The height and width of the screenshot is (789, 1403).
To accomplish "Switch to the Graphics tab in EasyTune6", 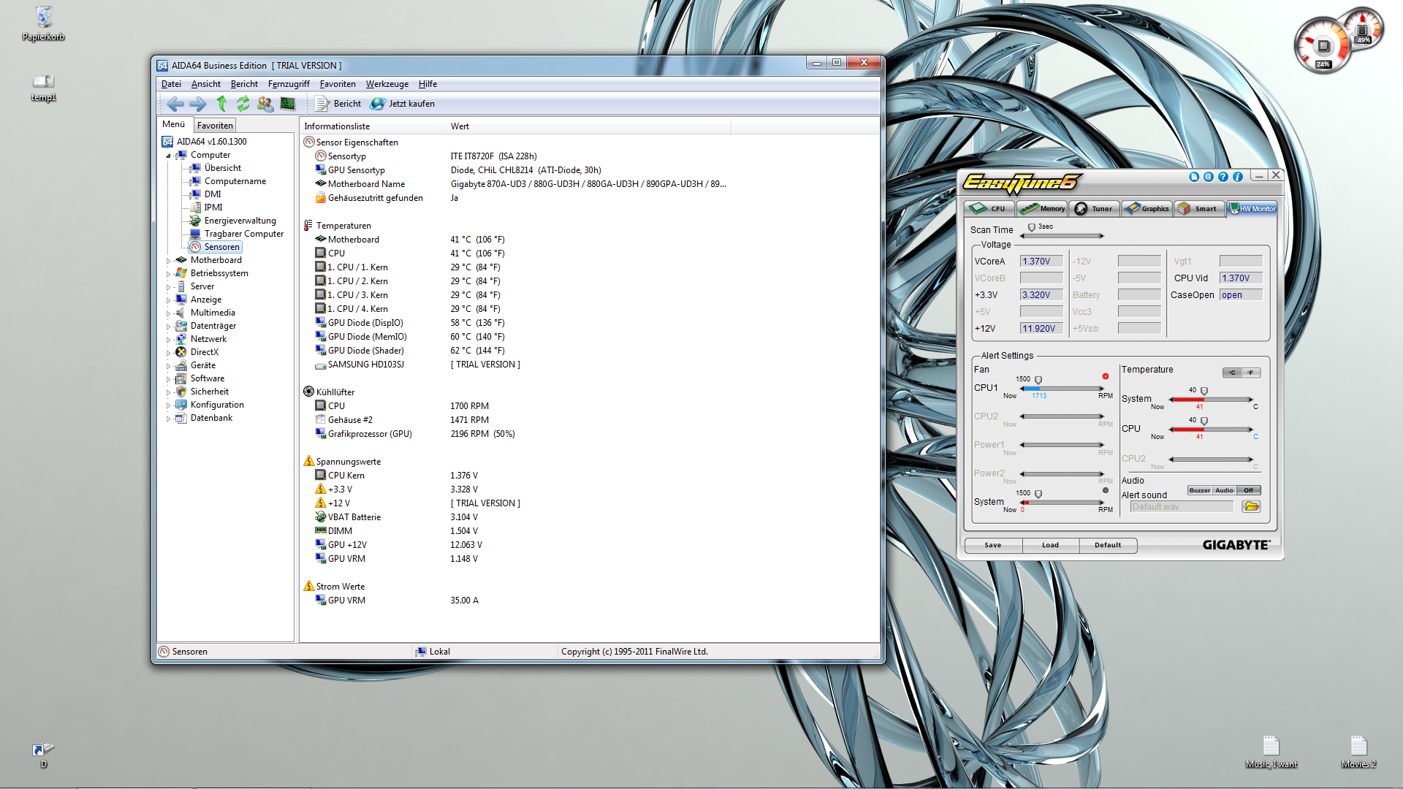I will 1147,208.
